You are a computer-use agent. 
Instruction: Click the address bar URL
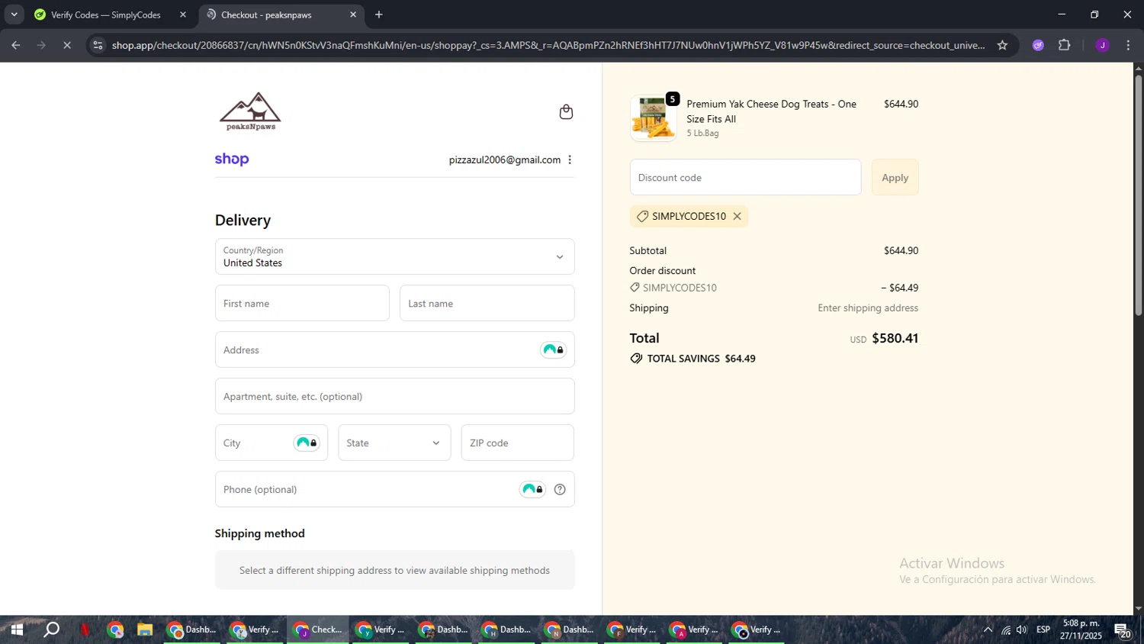point(548,45)
